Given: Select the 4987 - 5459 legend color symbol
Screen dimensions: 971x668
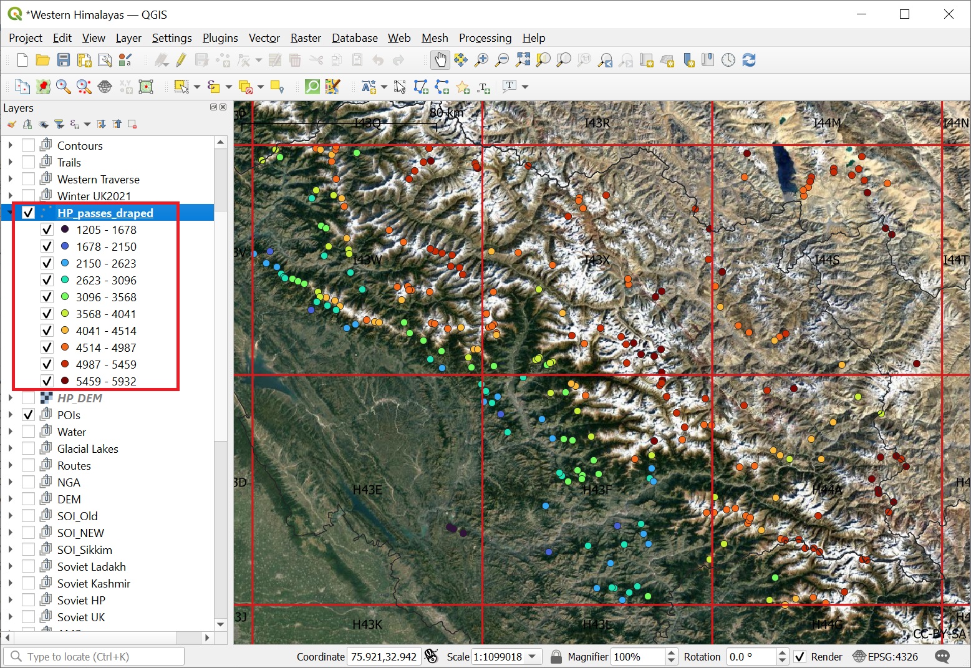Looking at the screenshot, I should point(65,364).
